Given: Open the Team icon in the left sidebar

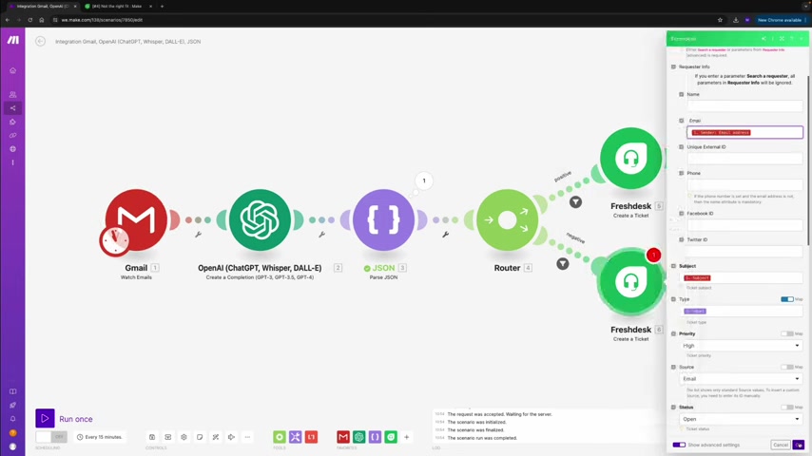Looking at the screenshot, I should coord(13,95).
